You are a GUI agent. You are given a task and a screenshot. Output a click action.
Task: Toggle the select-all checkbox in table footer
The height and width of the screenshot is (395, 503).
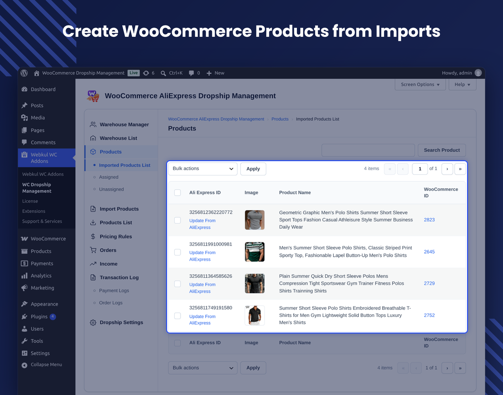click(x=177, y=343)
